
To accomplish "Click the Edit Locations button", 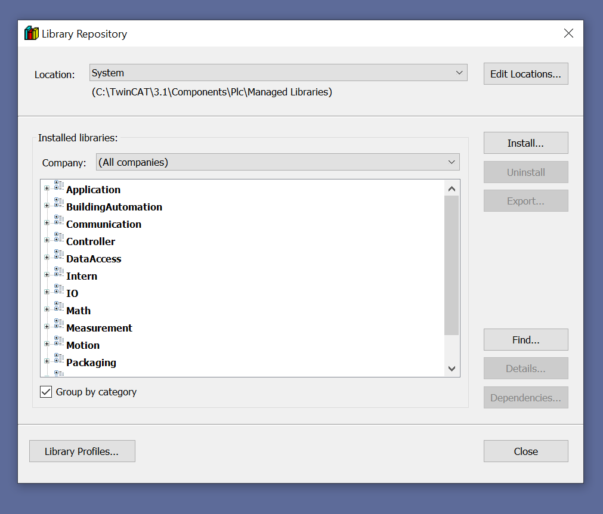I will (x=525, y=74).
